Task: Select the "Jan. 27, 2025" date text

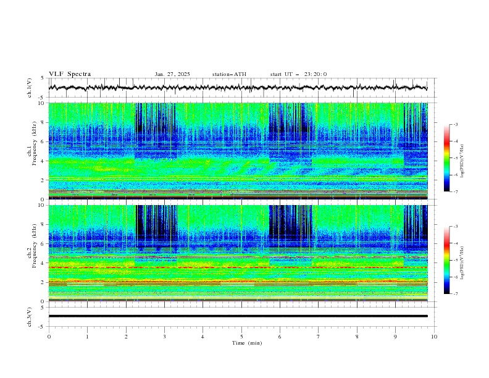Action: (172, 74)
